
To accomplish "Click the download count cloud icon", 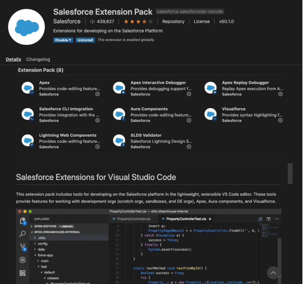I will pyautogui.click(x=92, y=22).
